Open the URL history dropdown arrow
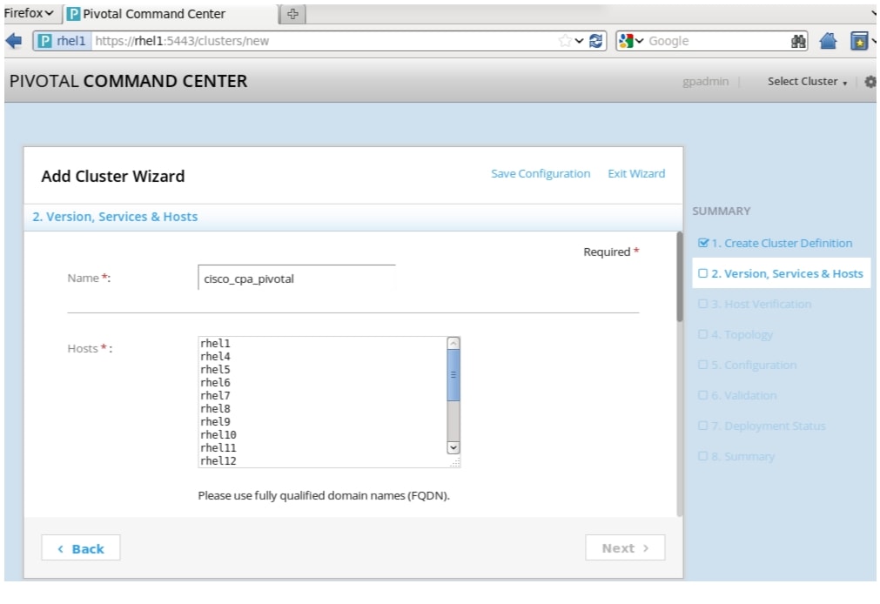This screenshot has height=604, width=880. click(x=579, y=41)
